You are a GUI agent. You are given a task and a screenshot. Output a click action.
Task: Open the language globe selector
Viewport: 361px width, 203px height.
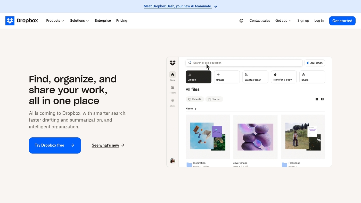[241, 21]
